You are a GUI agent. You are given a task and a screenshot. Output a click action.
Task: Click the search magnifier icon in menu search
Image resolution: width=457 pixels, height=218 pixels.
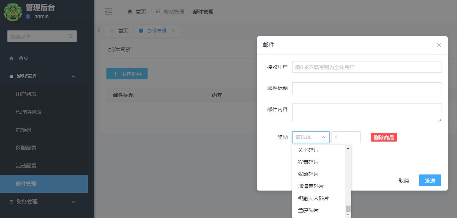[x=70, y=36]
